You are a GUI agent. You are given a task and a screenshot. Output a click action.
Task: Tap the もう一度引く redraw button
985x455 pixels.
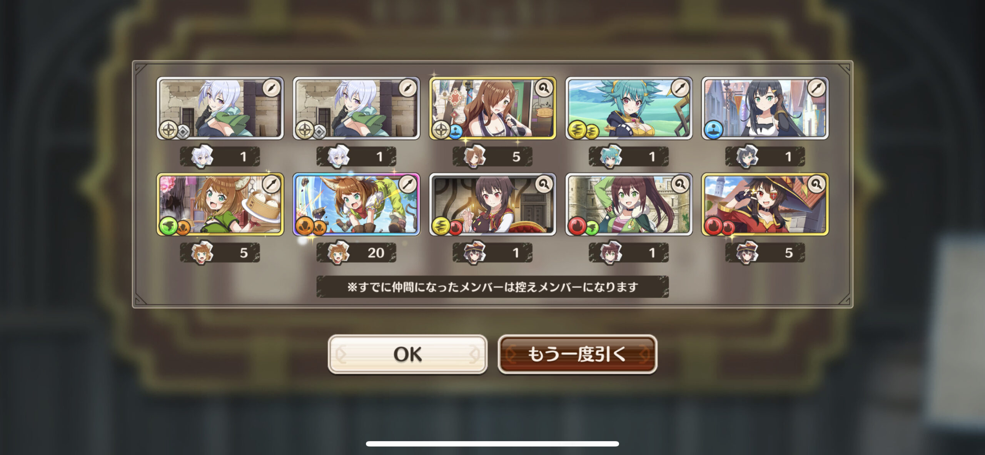point(577,354)
